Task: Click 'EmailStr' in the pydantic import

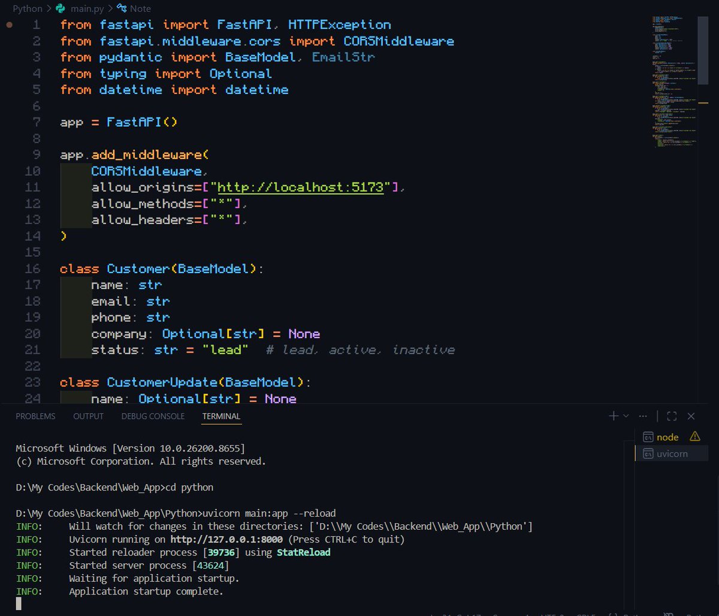Action: (344, 57)
